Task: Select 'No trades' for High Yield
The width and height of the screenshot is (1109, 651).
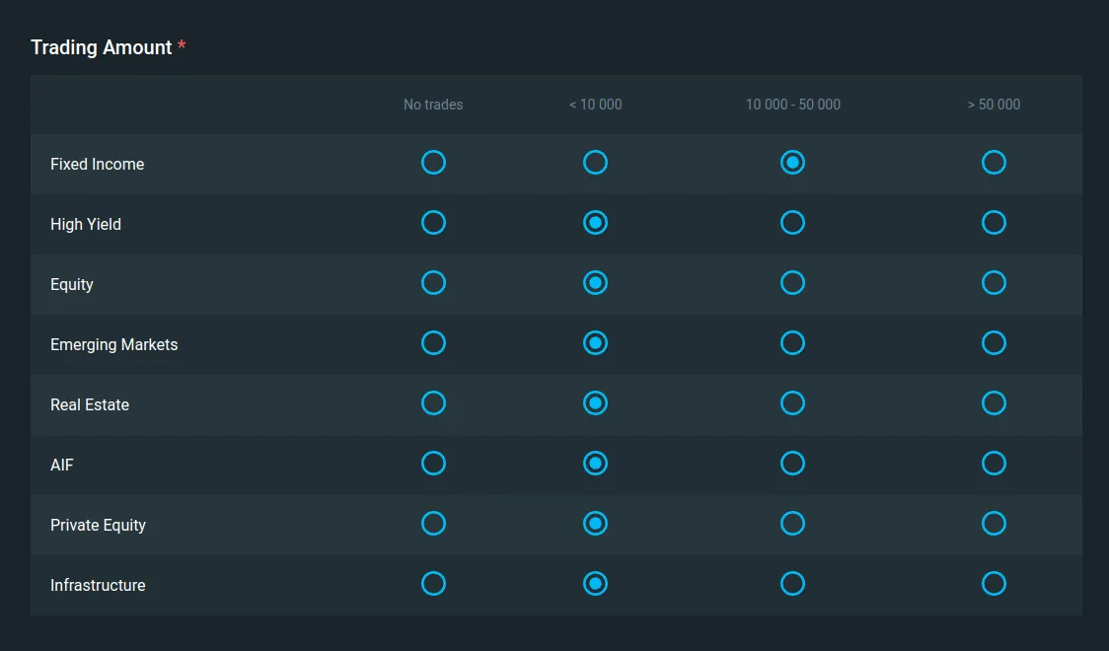Action: tap(433, 223)
